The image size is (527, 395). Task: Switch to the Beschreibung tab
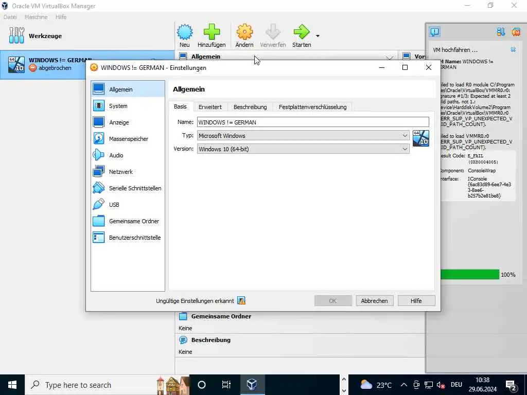[250, 107]
